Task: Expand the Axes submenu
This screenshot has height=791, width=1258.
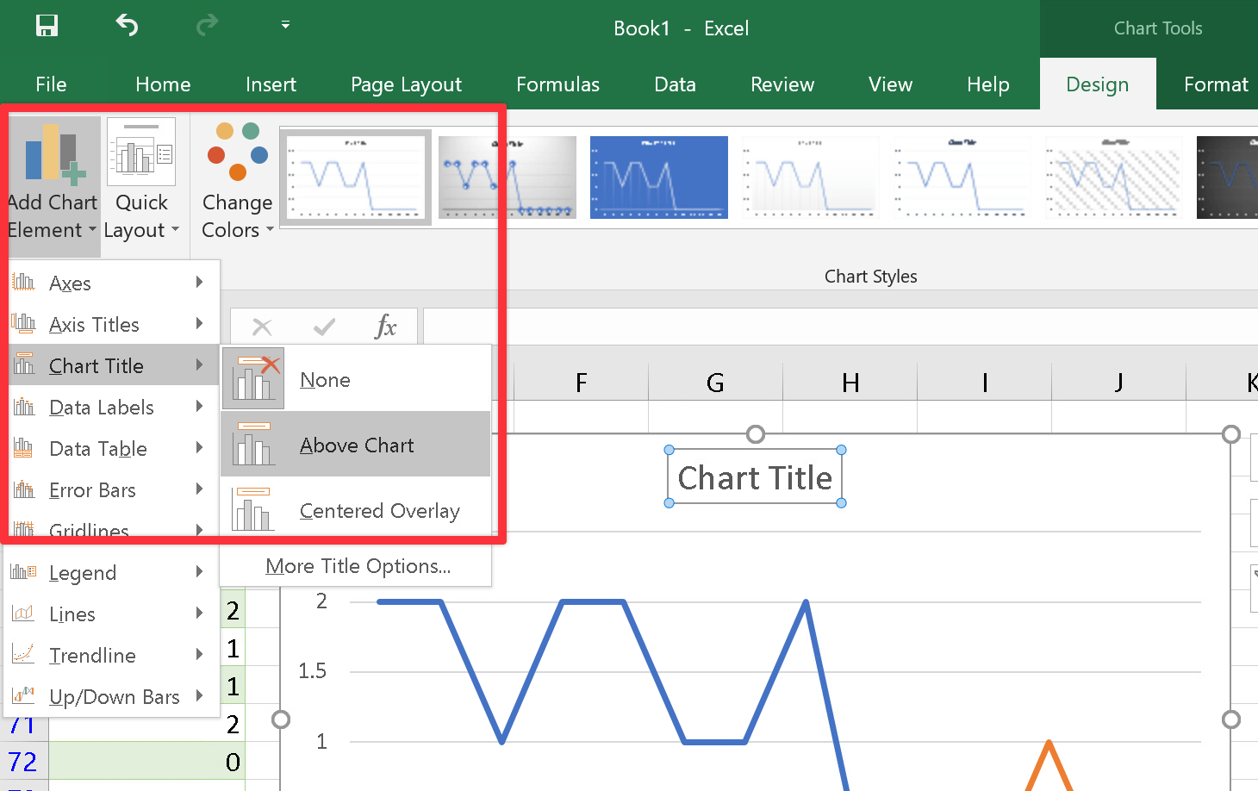Action: pyautogui.click(x=112, y=283)
